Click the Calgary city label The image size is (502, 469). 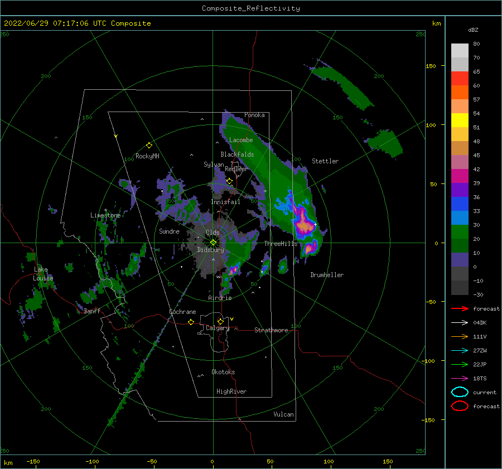point(218,328)
